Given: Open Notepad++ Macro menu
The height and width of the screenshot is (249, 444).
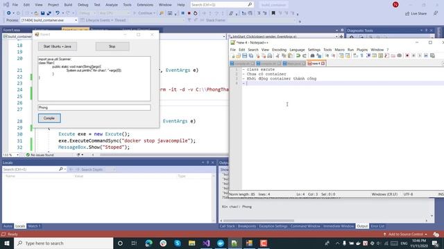Looking at the screenshot, I should click(339, 50).
